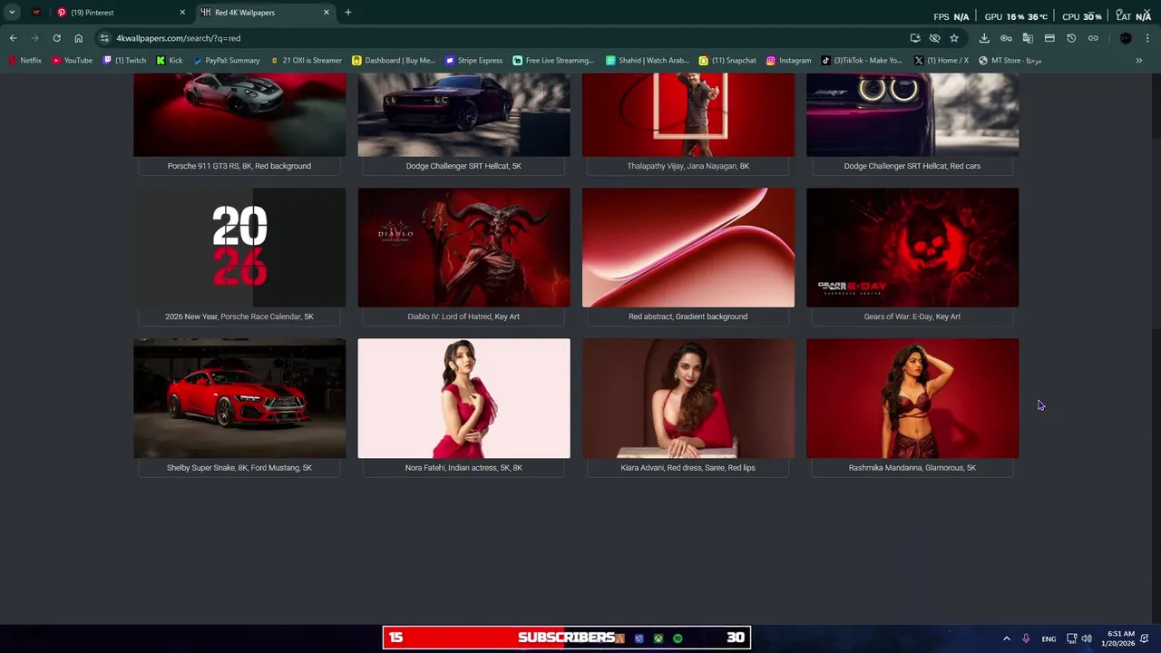Open the Stripe Express bookmark
Screen dimensions: 1161x653
[473, 61]
